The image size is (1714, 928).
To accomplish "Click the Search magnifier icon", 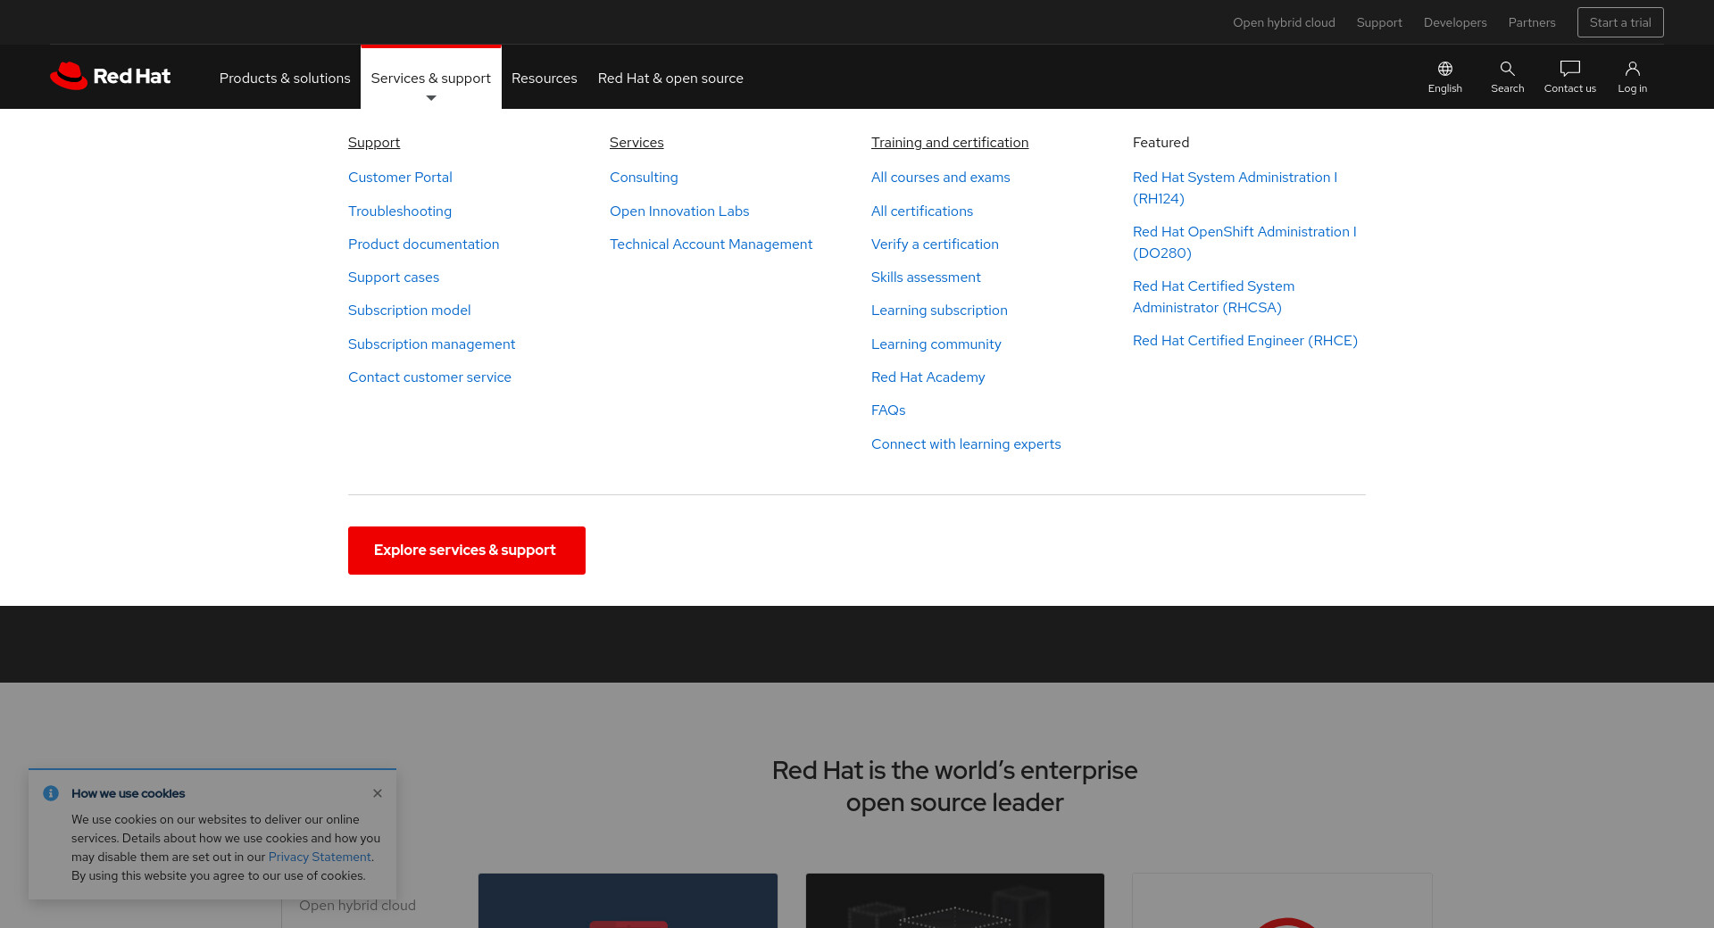I will tap(1507, 70).
